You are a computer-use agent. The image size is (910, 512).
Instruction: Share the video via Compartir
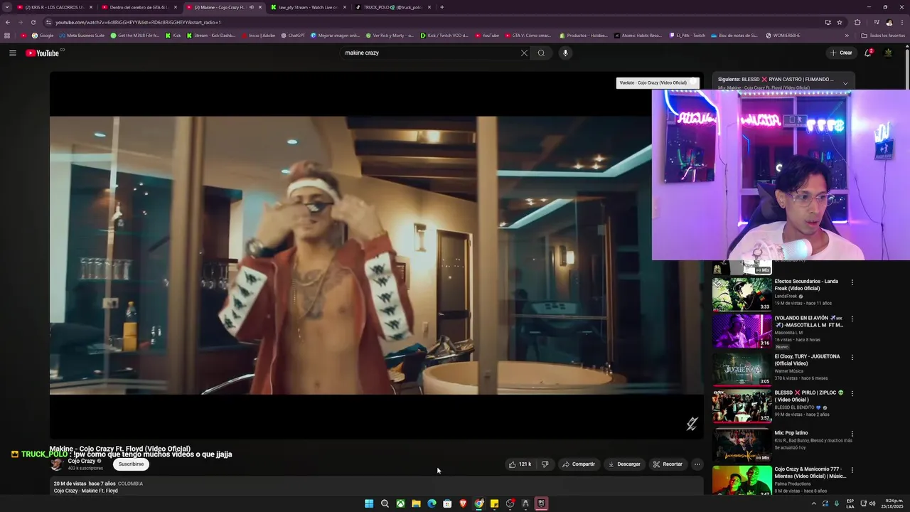click(578, 464)
